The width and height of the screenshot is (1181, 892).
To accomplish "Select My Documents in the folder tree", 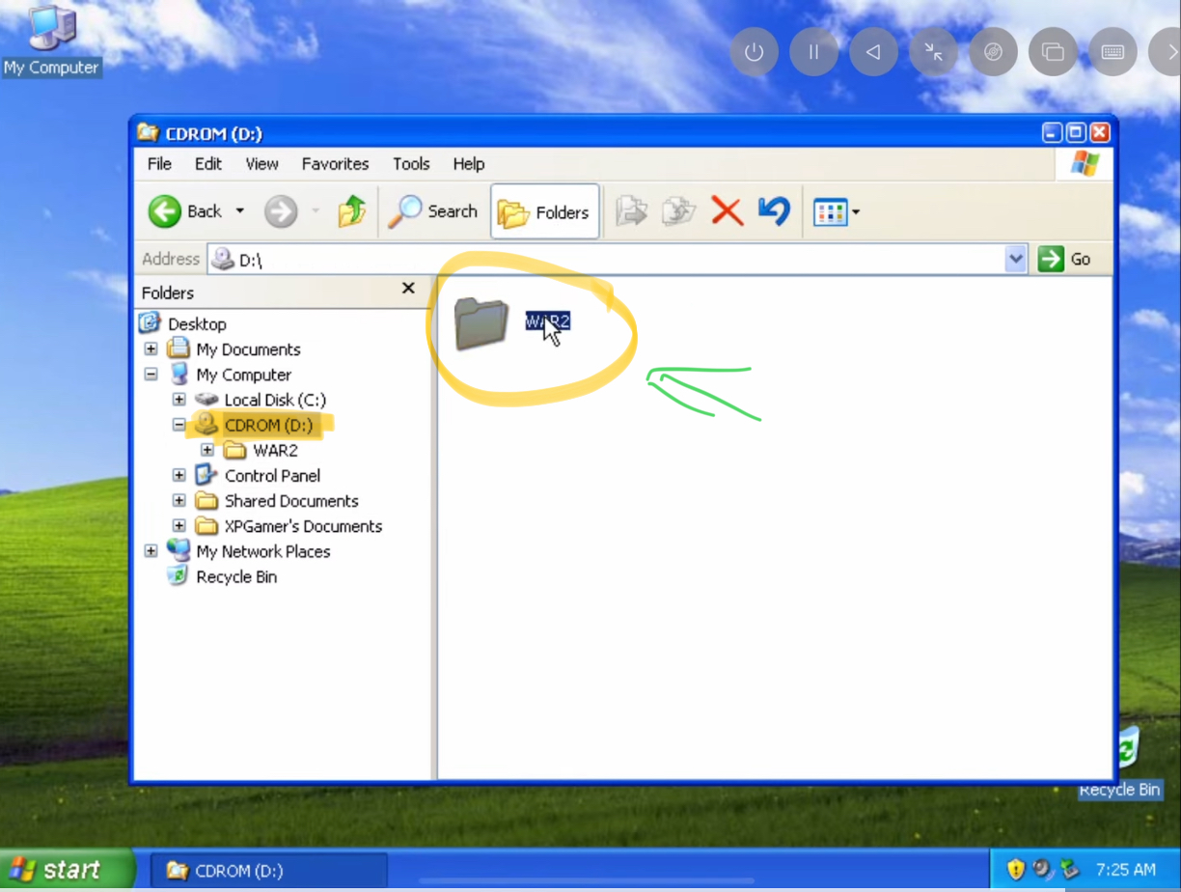I will 248,349.
